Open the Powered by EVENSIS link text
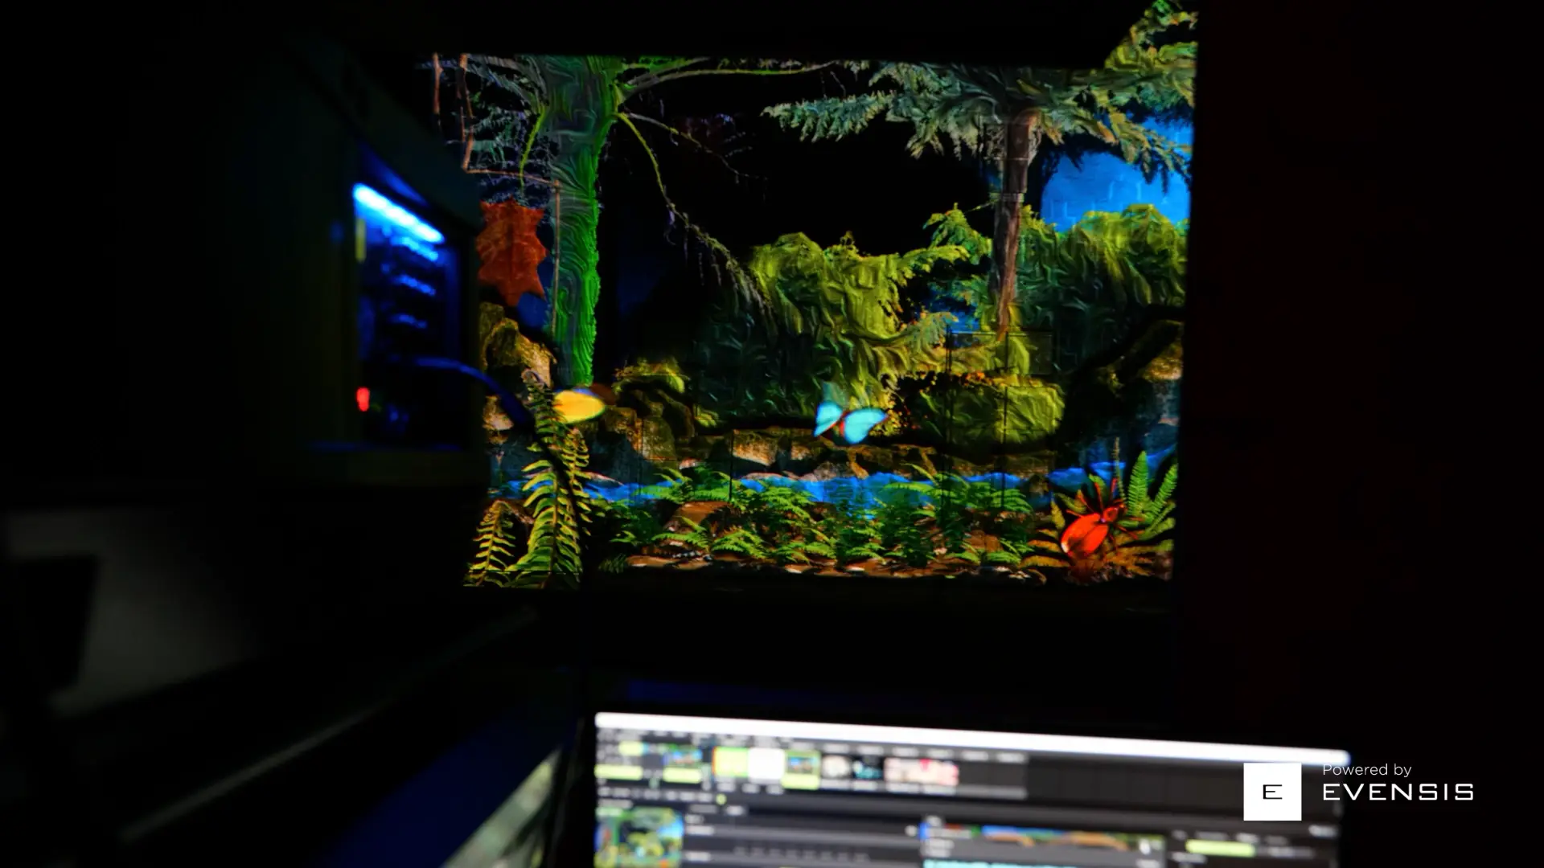The image size is (1544, 868). point(1398,782)
